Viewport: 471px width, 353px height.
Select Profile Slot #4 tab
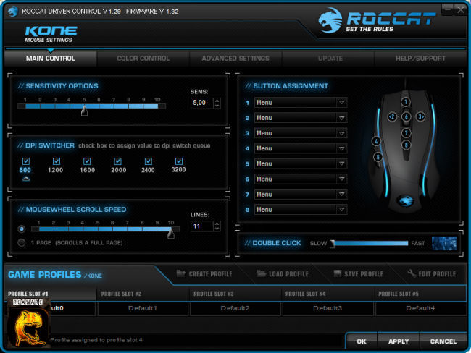(x=328, y=294)
